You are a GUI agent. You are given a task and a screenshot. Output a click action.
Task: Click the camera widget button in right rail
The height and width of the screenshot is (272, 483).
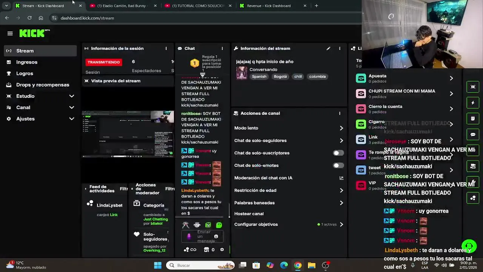click(473, 166)
